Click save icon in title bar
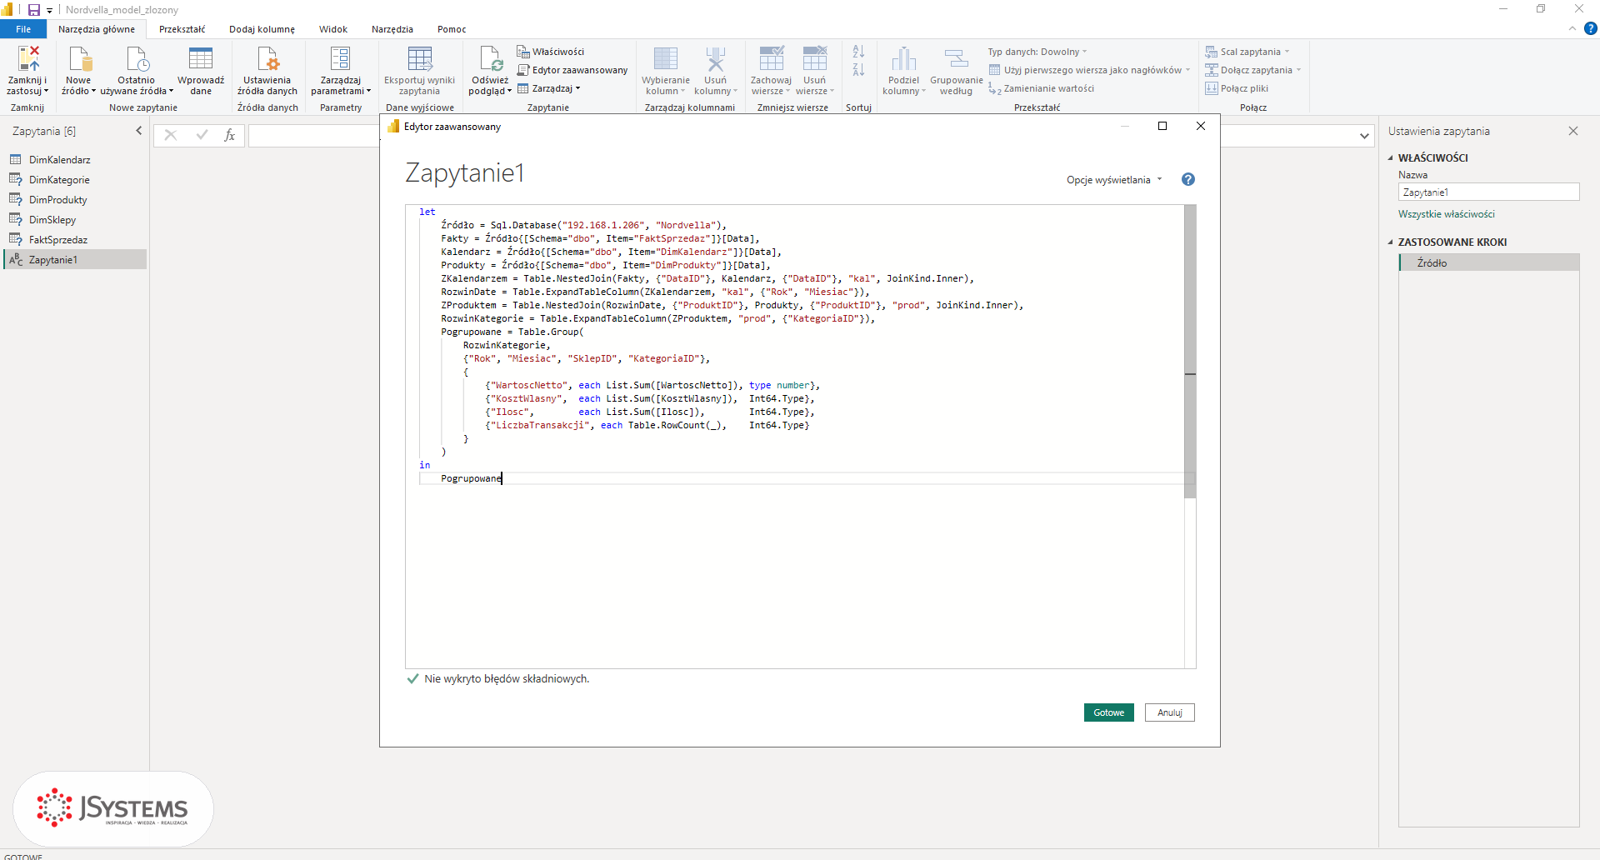Viewport: 1600px width, 860px height. [34, 10]
